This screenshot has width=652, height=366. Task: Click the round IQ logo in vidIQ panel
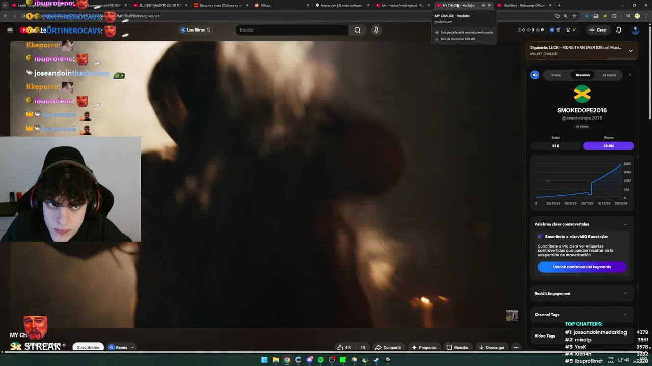coord(535,75)
